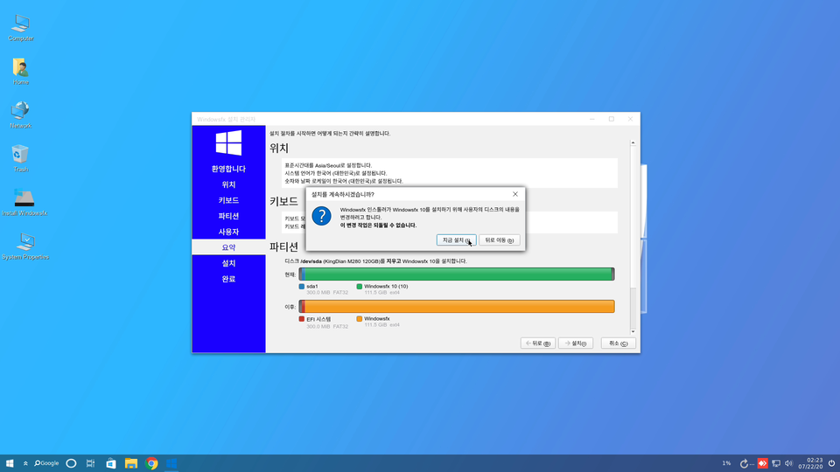Minimize the Windowsfx installer window
840x472 pixels.
[592, 120]
